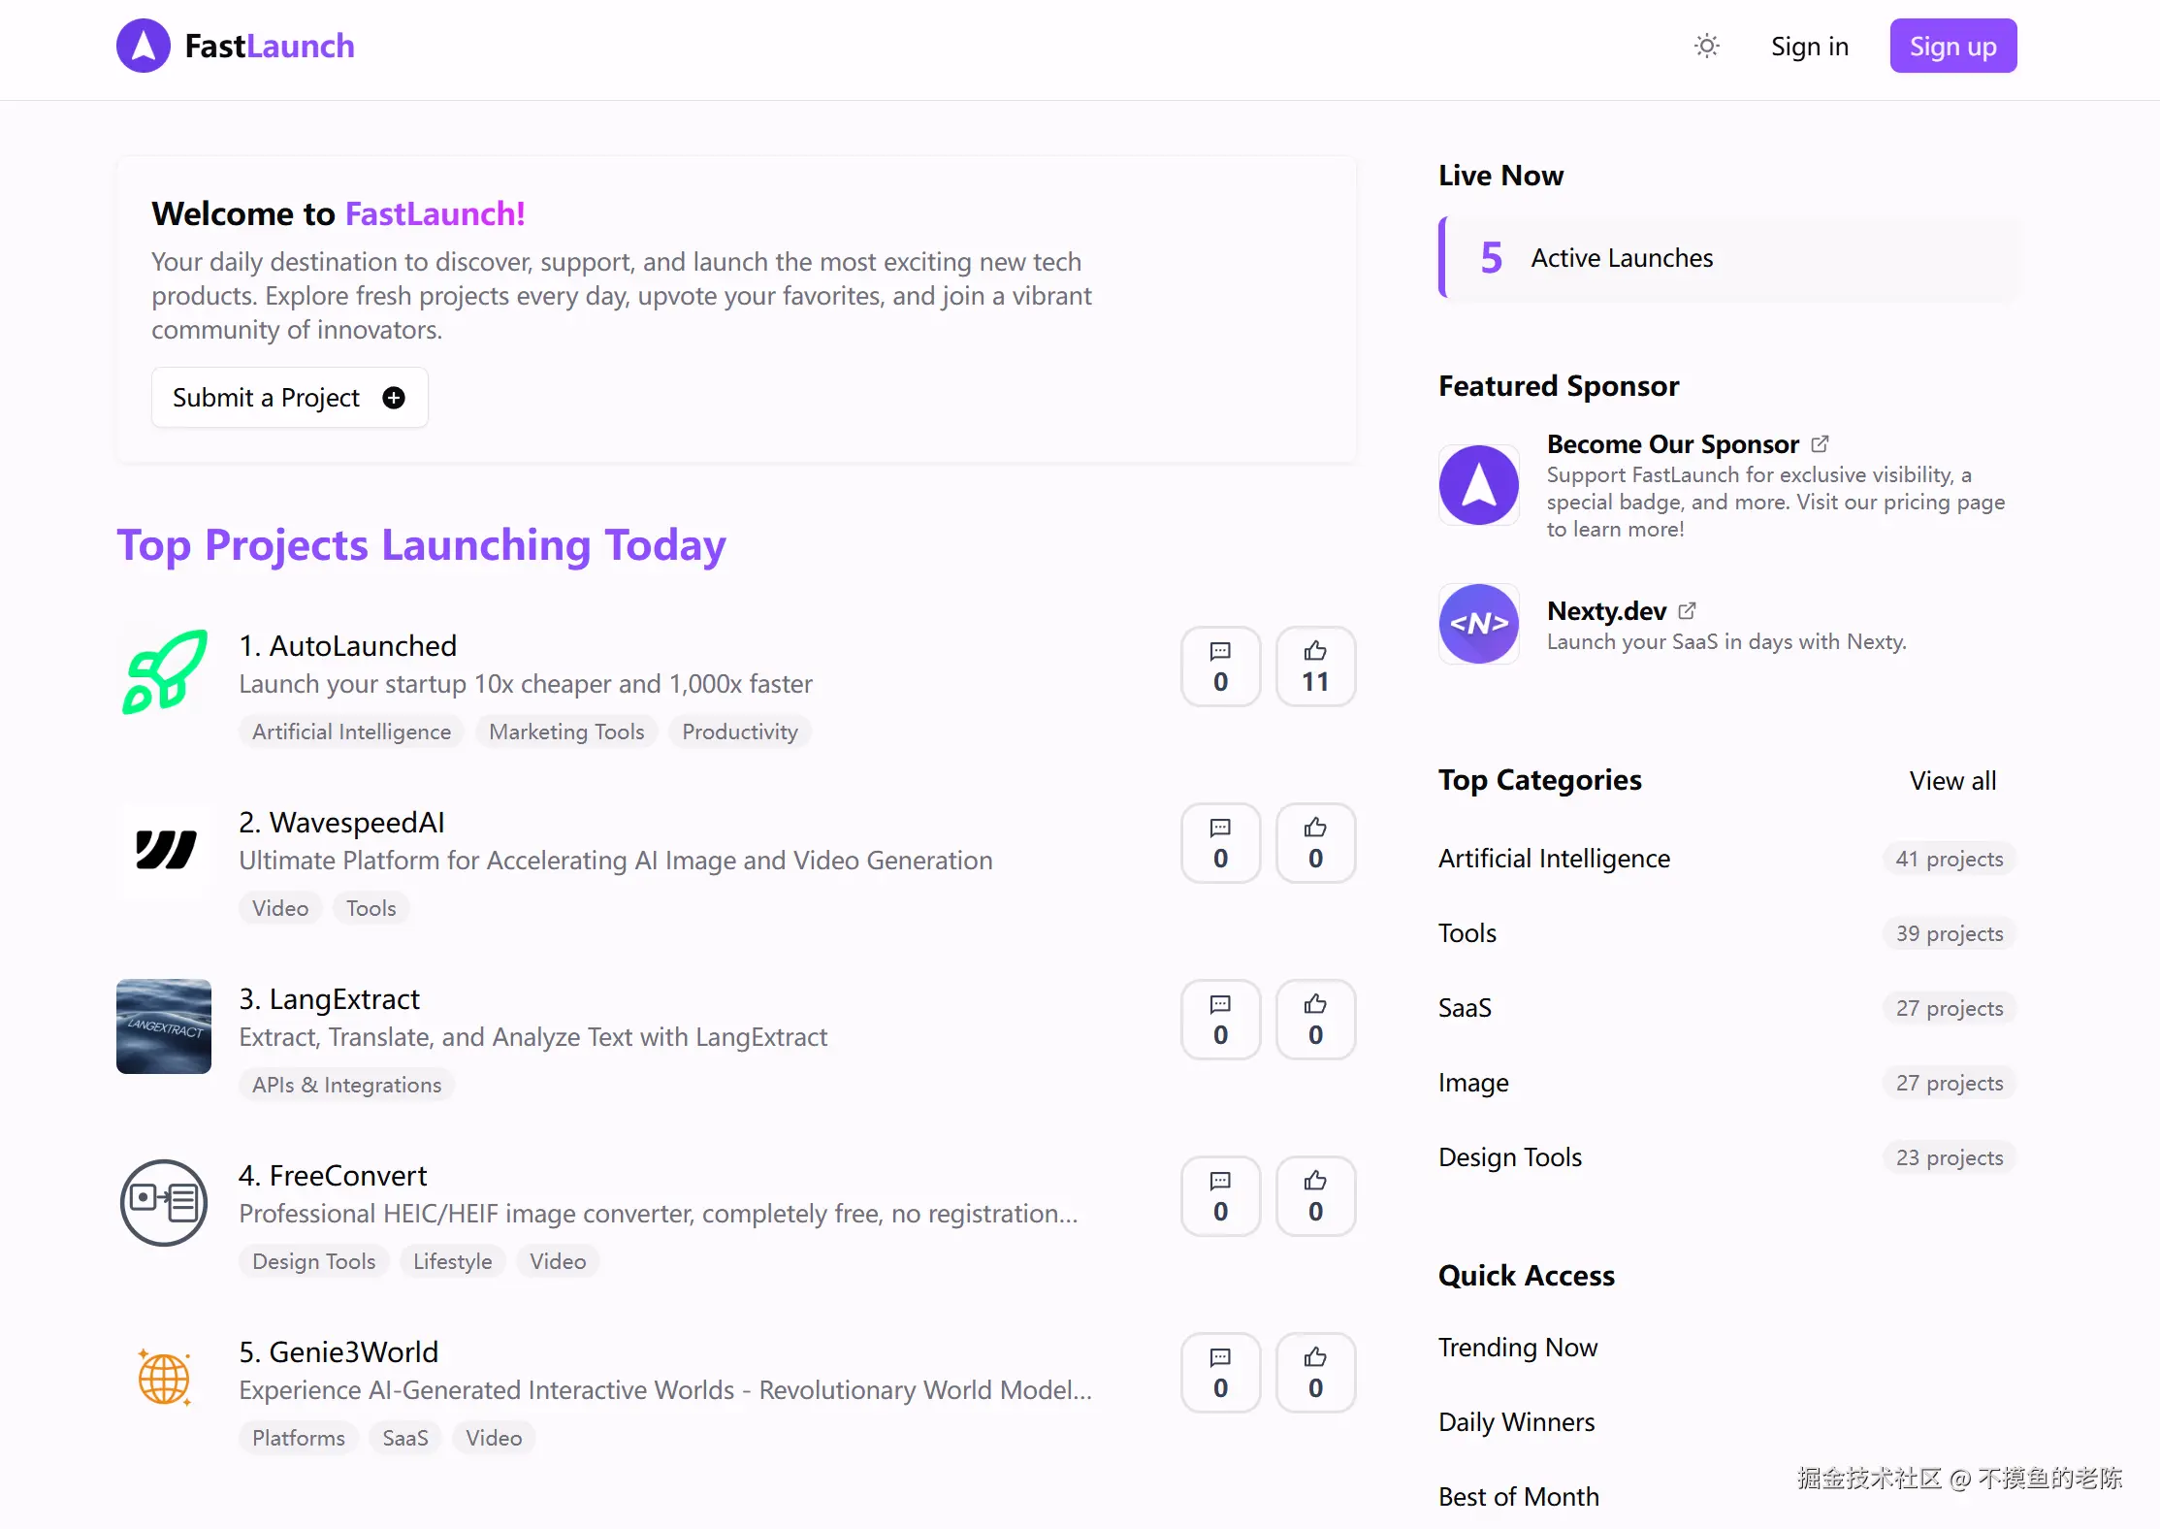The height and width of the screenshot is (1529, 2160).
Task: Open the comments button on WavespeedAI
Action: pos(1220,843)
